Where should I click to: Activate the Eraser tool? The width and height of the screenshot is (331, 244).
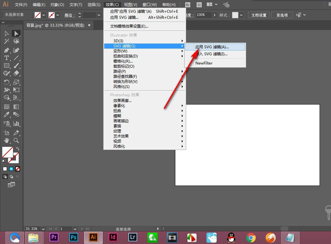point(16,73)
